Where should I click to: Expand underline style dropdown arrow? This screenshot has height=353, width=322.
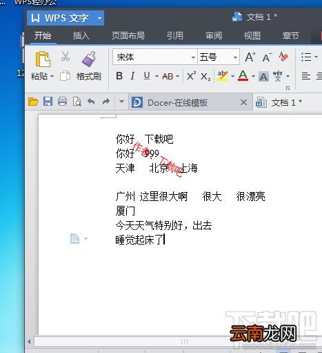click(x=157, y=76)
